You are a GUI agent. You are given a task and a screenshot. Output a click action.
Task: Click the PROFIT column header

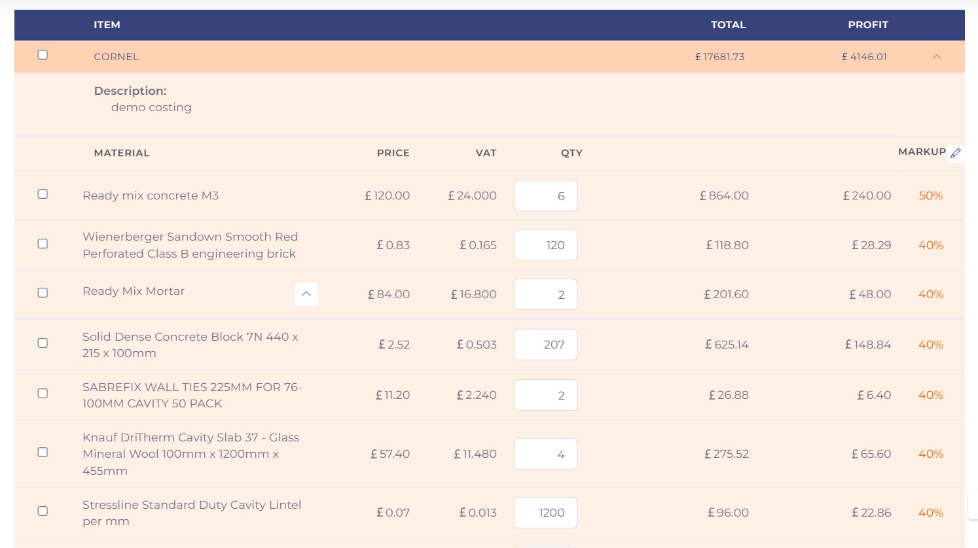tap(867, 25)
